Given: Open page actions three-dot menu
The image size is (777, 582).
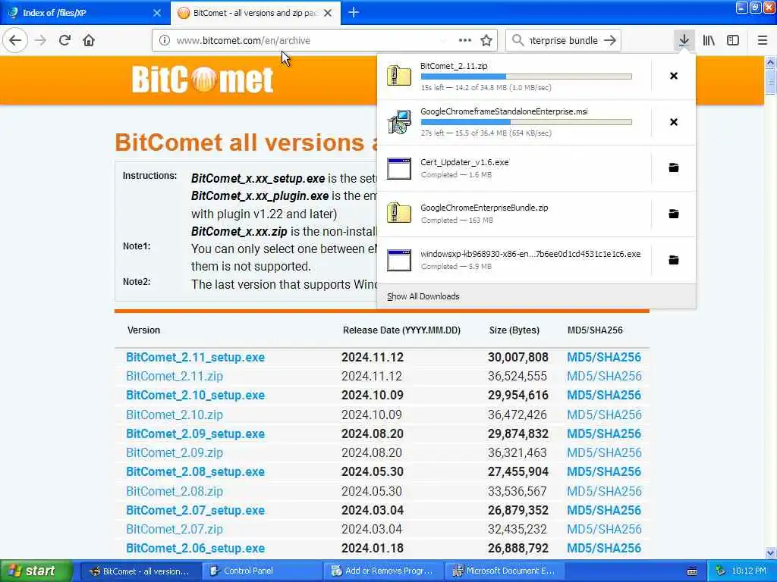Looking at the screenshot, I should pyautogui.click(x=465, y=41).
